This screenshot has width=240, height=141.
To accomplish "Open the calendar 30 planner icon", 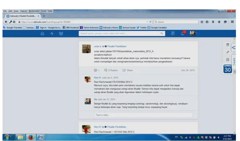I will click(x=227, y=69).
